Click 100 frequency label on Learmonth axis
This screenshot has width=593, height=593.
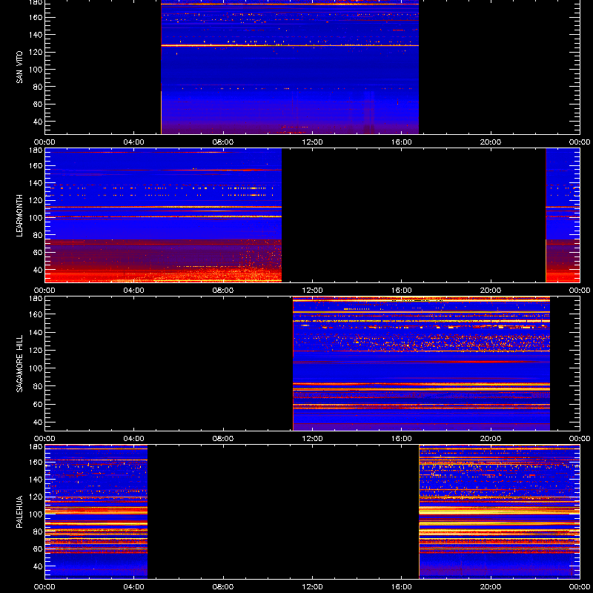click(36, 218)
